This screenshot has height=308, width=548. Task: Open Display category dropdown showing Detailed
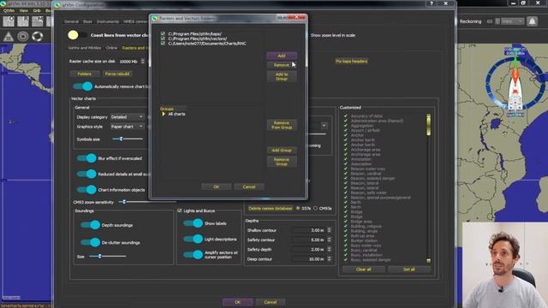coord(128,117)
